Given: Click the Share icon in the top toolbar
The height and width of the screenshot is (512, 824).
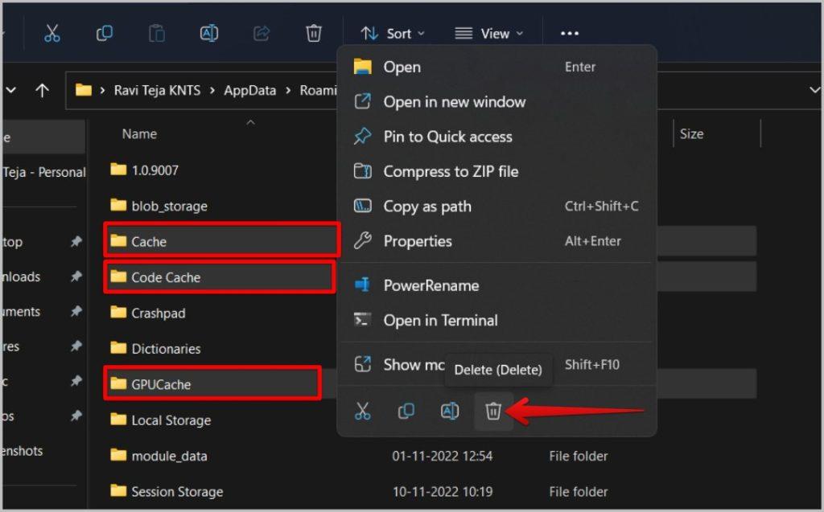Looking at the screenshot, I should pos(262,34).
